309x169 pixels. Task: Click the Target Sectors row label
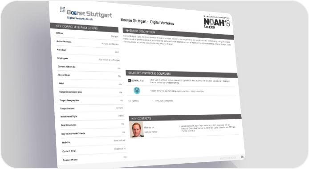[67, 109]
